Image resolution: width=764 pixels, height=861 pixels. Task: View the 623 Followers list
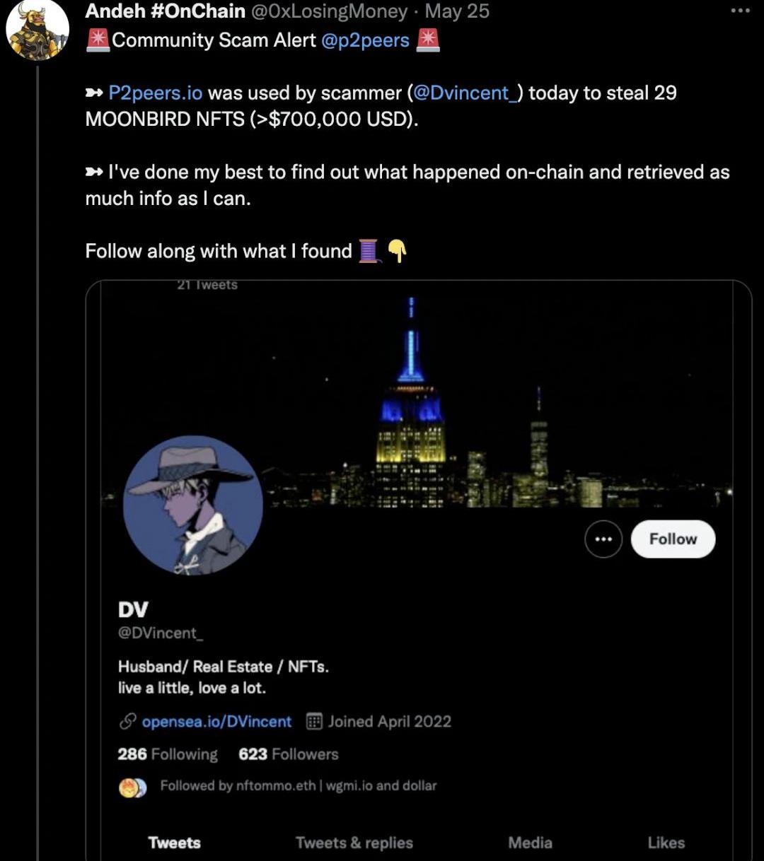289,754
